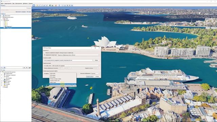Toggle the sidebar with the toolbar icon

[x=34, y=5]
